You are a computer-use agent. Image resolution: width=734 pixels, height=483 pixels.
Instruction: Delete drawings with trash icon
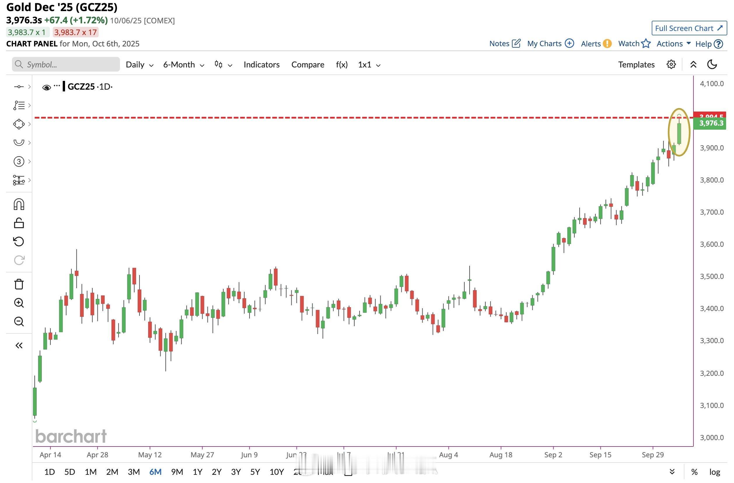click(19, 284)
